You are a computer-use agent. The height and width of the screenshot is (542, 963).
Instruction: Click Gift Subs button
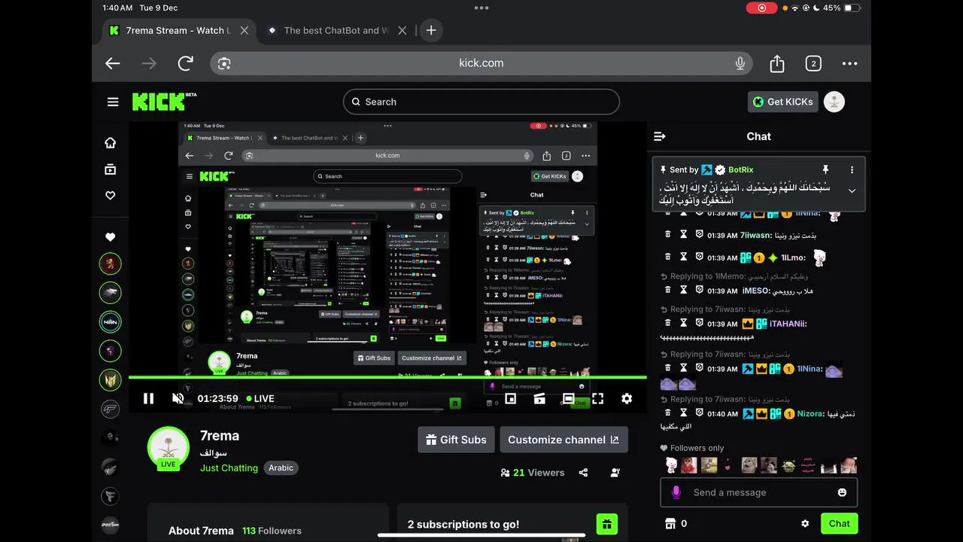456,440
